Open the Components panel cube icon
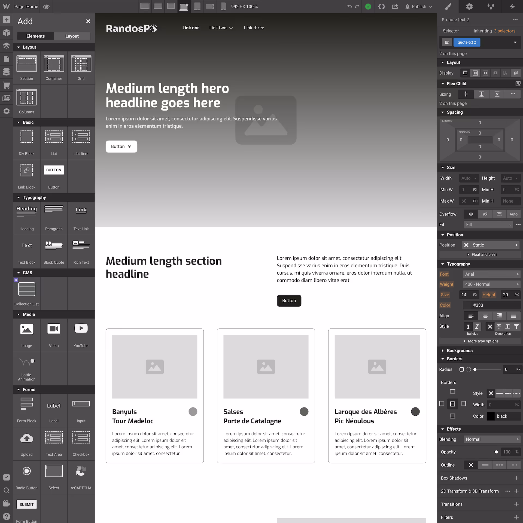This screenshot has width=523, height=523. tap(7, 32)
